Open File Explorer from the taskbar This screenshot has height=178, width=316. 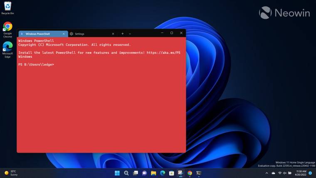click(x=153, y=173)
